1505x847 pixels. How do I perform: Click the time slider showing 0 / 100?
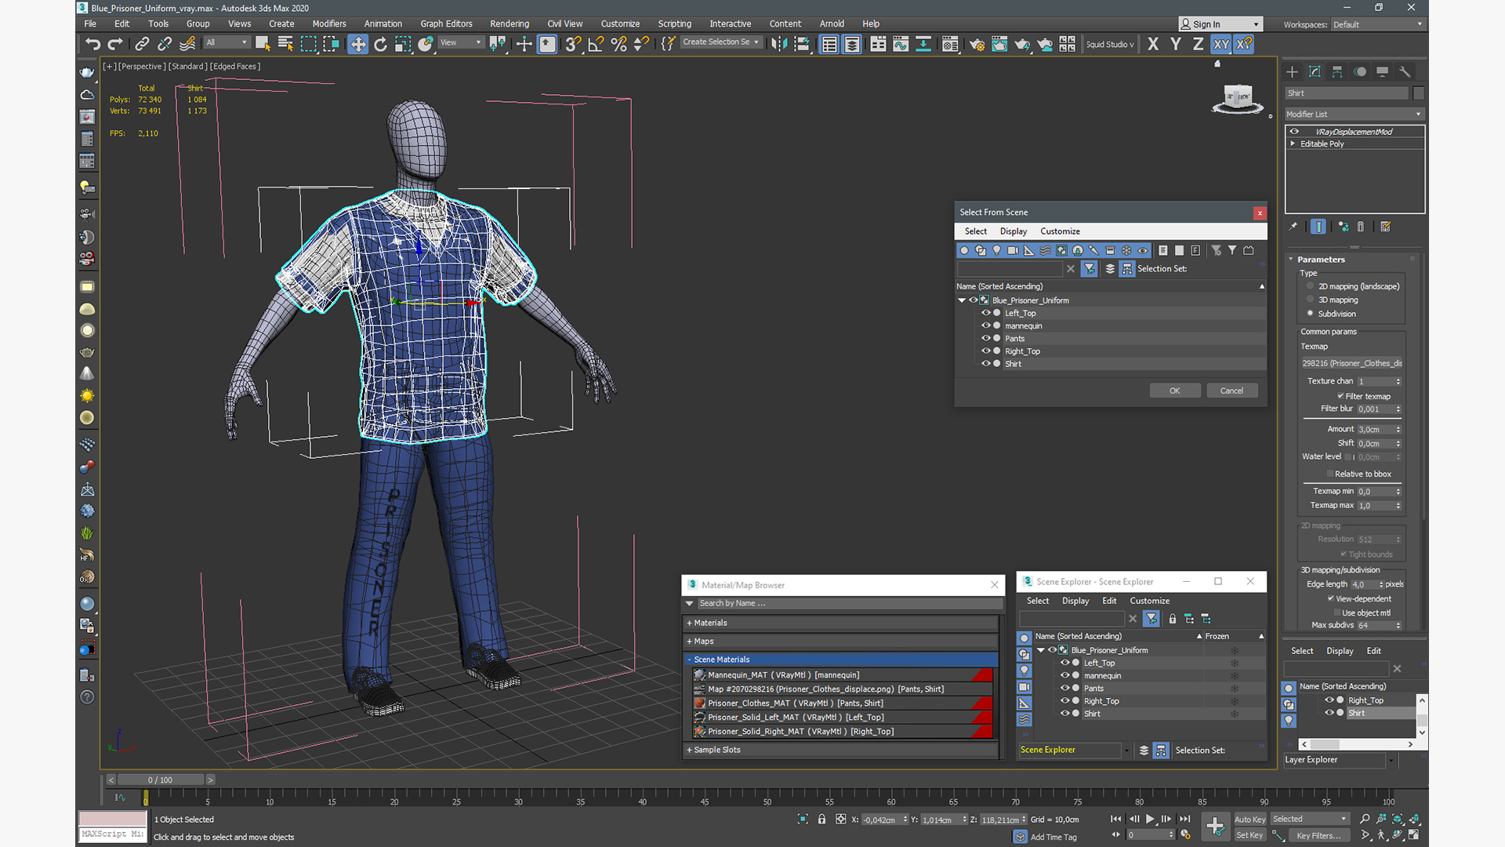click(161, 780)
